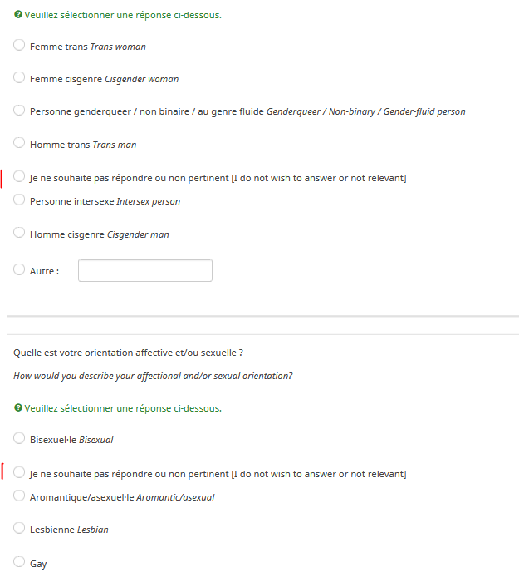Select 'Je ne souhaite pas répondre' above Personne intersexe
The image size is (519, 577).
(x=19, y=177)
